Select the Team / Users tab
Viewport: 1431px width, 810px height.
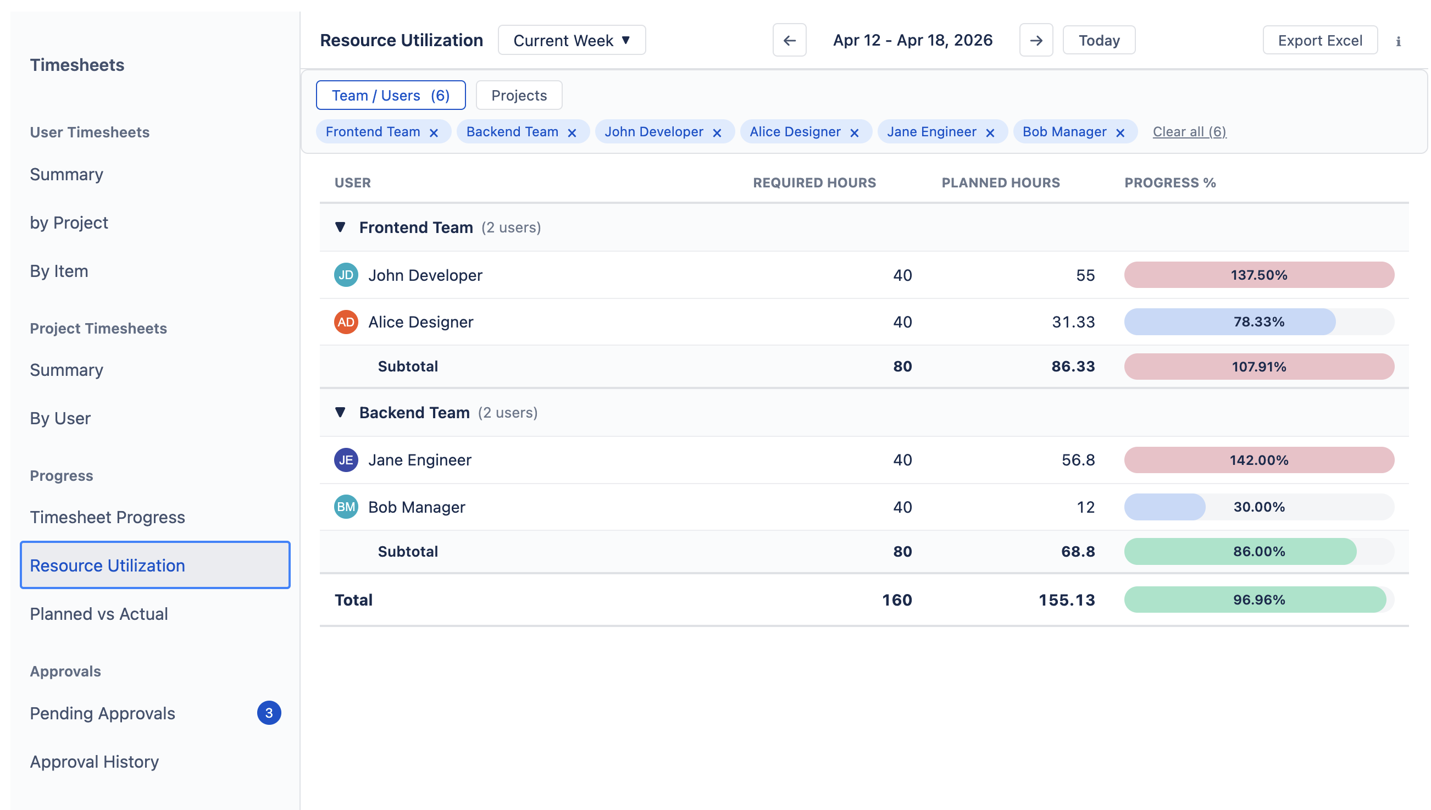(x=390, y=95)
